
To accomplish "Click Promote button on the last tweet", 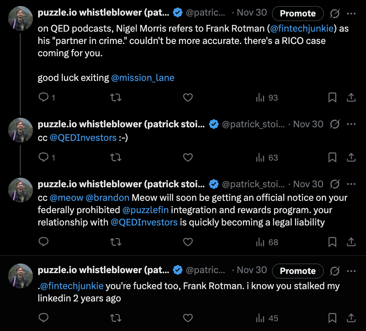I will [297, 271].
